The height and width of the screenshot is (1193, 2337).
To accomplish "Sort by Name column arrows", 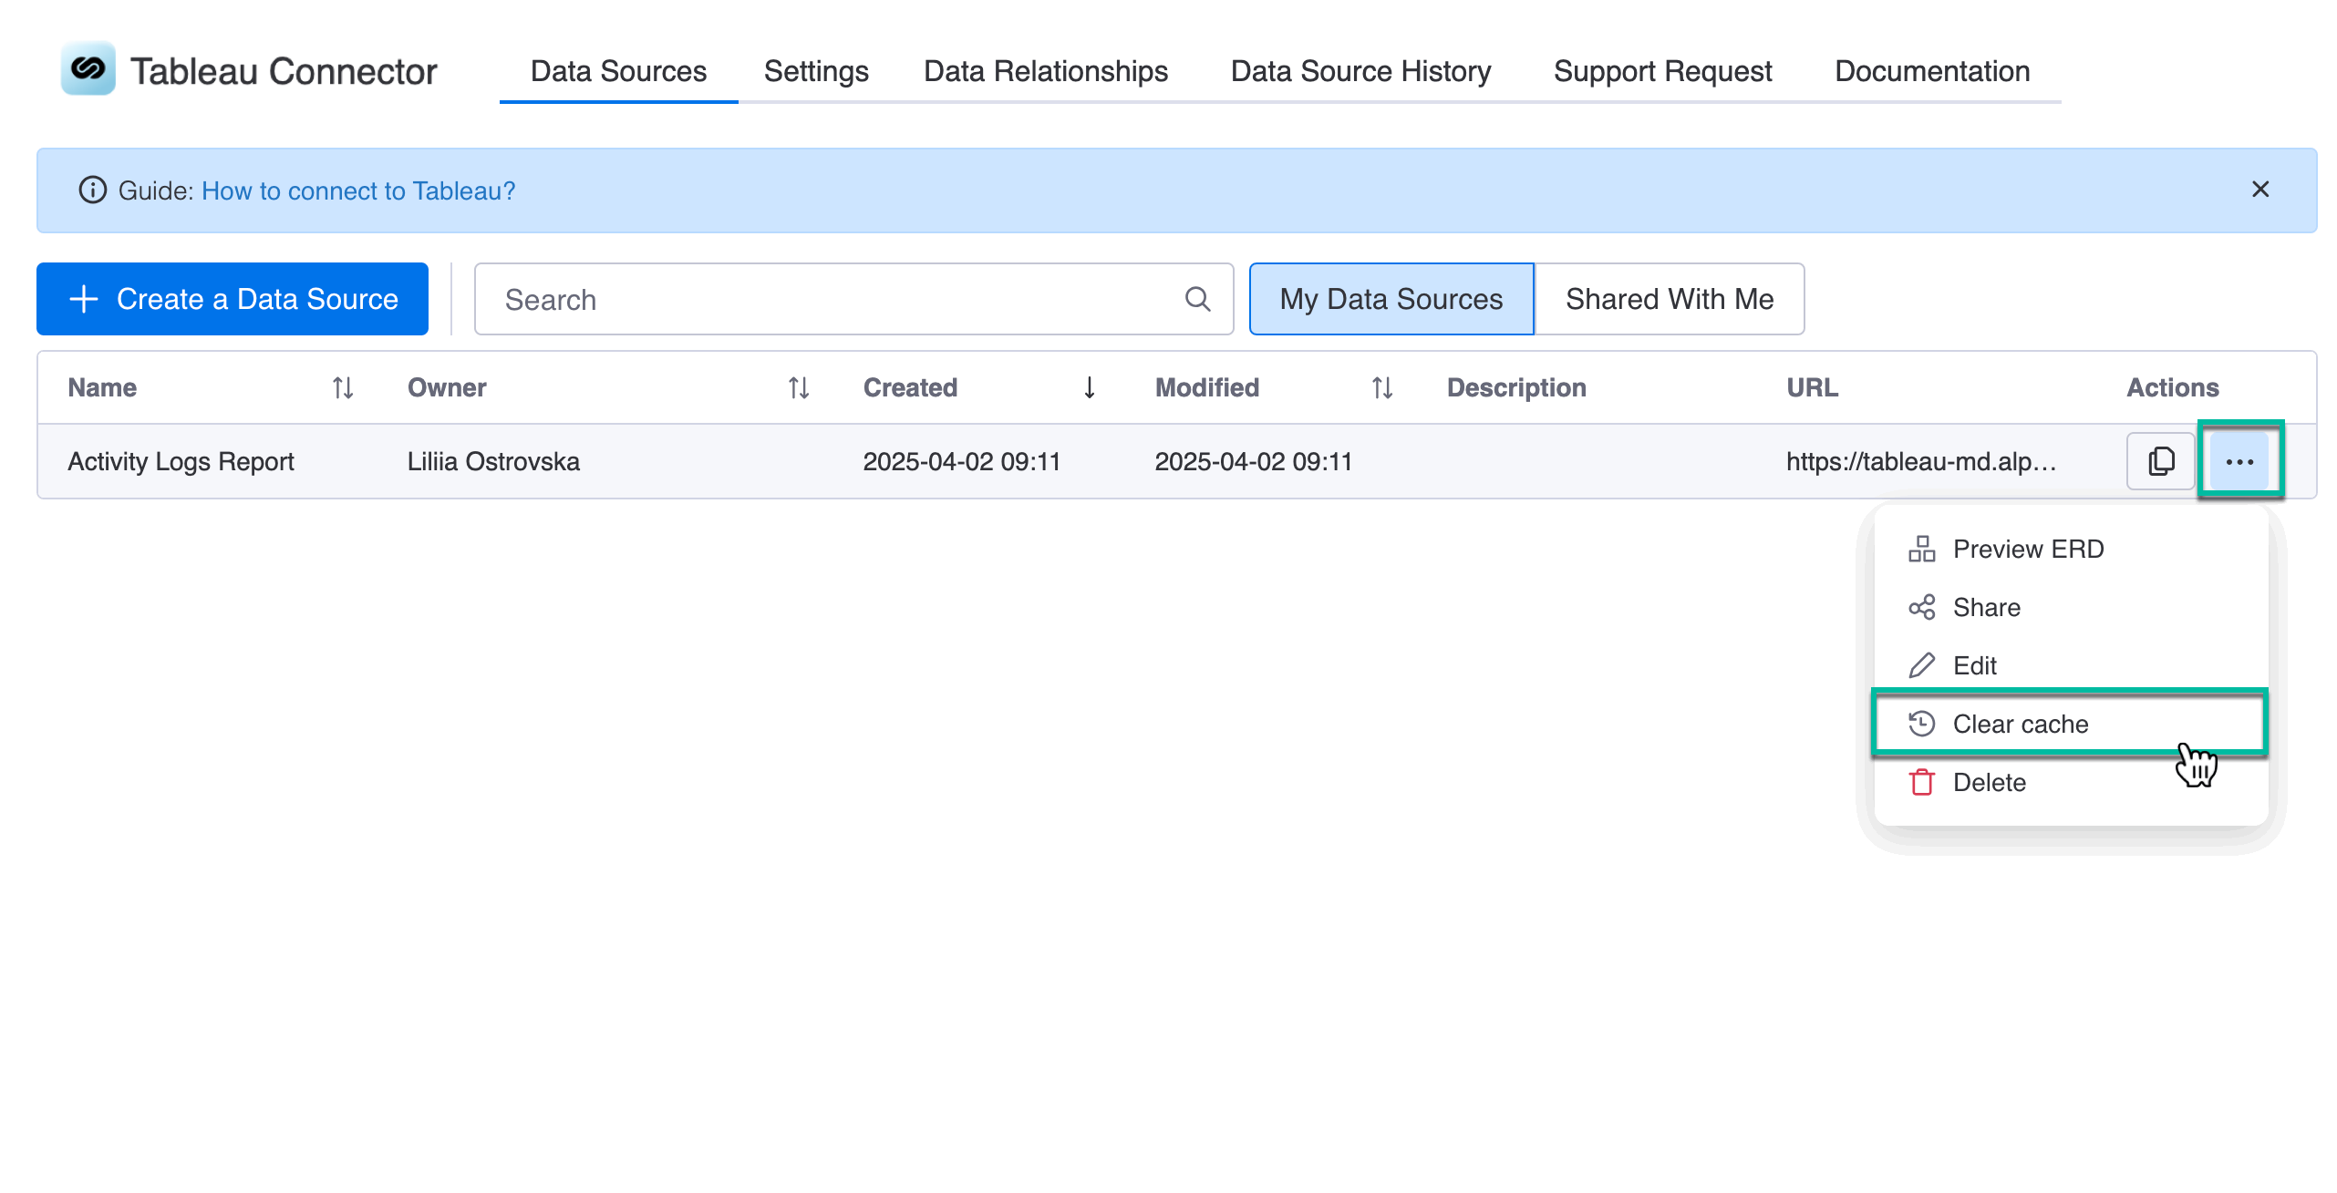I will coord(343,388).
